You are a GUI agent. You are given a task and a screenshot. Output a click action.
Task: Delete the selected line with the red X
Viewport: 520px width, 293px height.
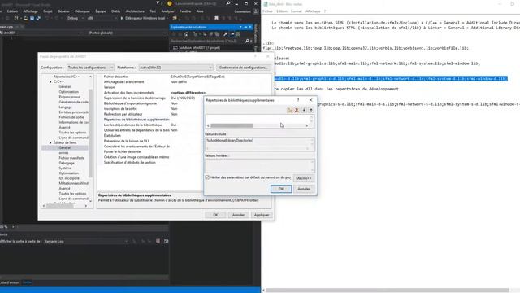click(x=297, y=110)
